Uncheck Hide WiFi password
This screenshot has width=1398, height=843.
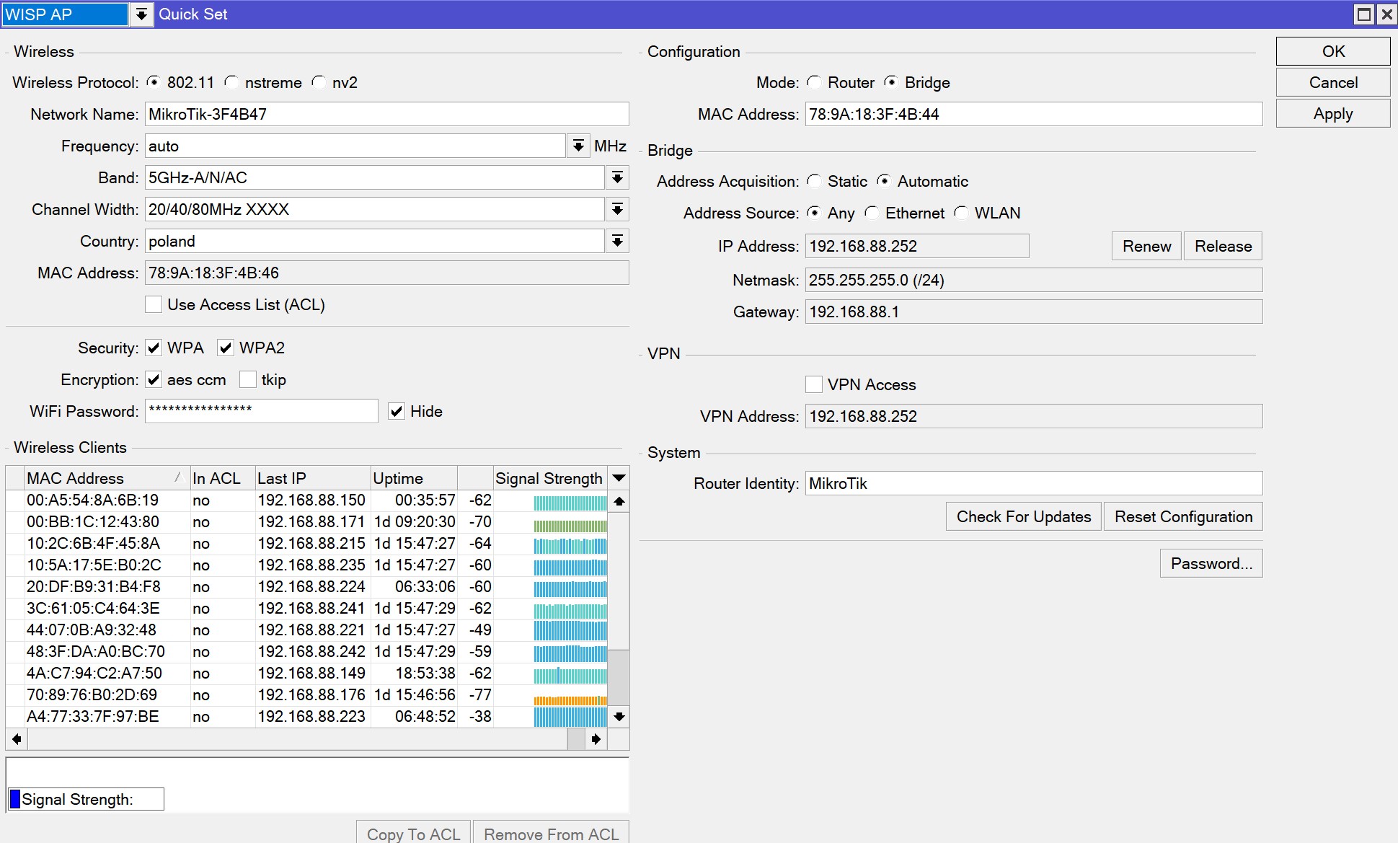click(x=397, y=411)
